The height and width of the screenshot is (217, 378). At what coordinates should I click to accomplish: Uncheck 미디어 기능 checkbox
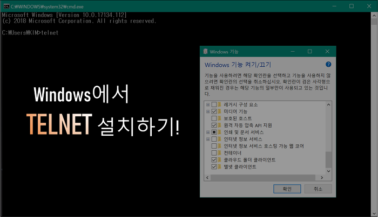214,111
